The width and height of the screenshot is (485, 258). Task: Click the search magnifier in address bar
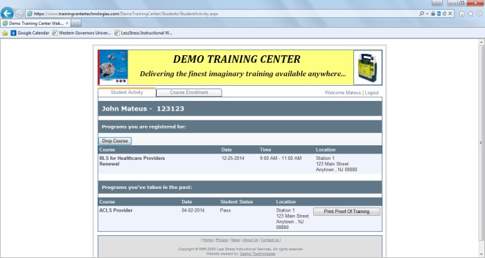[421, 14]
